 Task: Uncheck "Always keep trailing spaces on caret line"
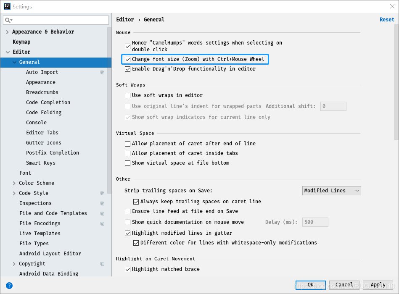click(x=136, y=202)
